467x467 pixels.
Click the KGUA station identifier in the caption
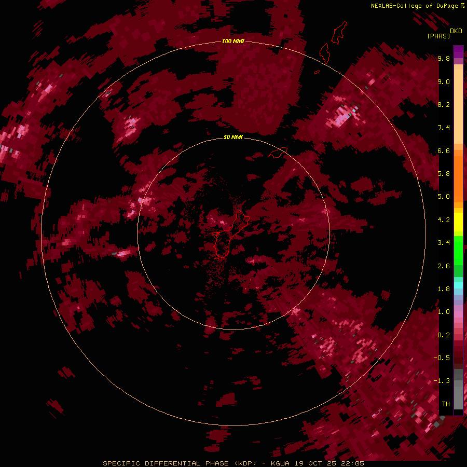(x=281, y=463)
